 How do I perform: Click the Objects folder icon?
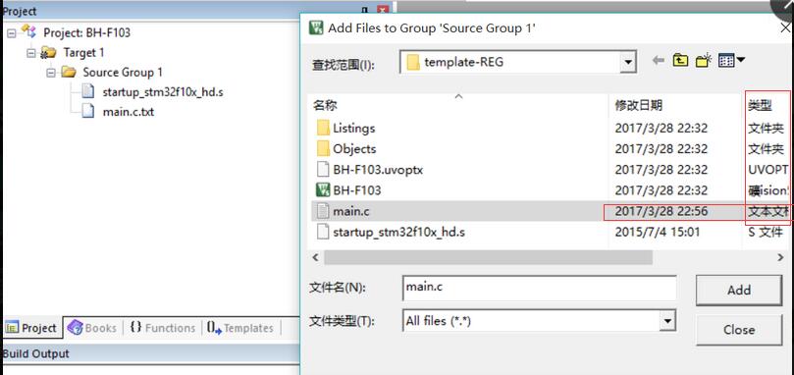(x=323, y=148)
